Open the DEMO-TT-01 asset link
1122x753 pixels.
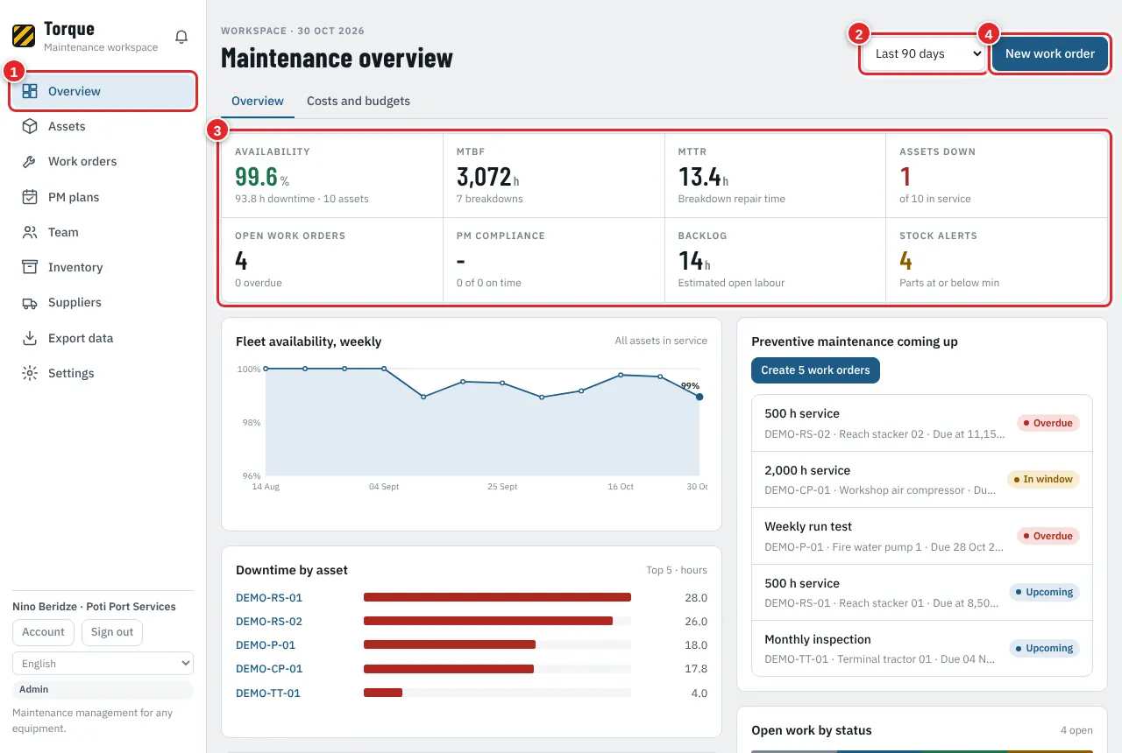(268, 693)
